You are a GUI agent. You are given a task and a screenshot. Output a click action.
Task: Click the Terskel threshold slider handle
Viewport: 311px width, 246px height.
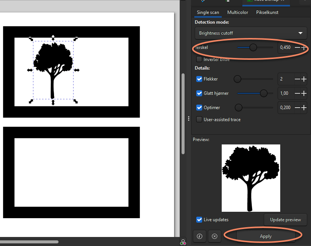point(253,47)
